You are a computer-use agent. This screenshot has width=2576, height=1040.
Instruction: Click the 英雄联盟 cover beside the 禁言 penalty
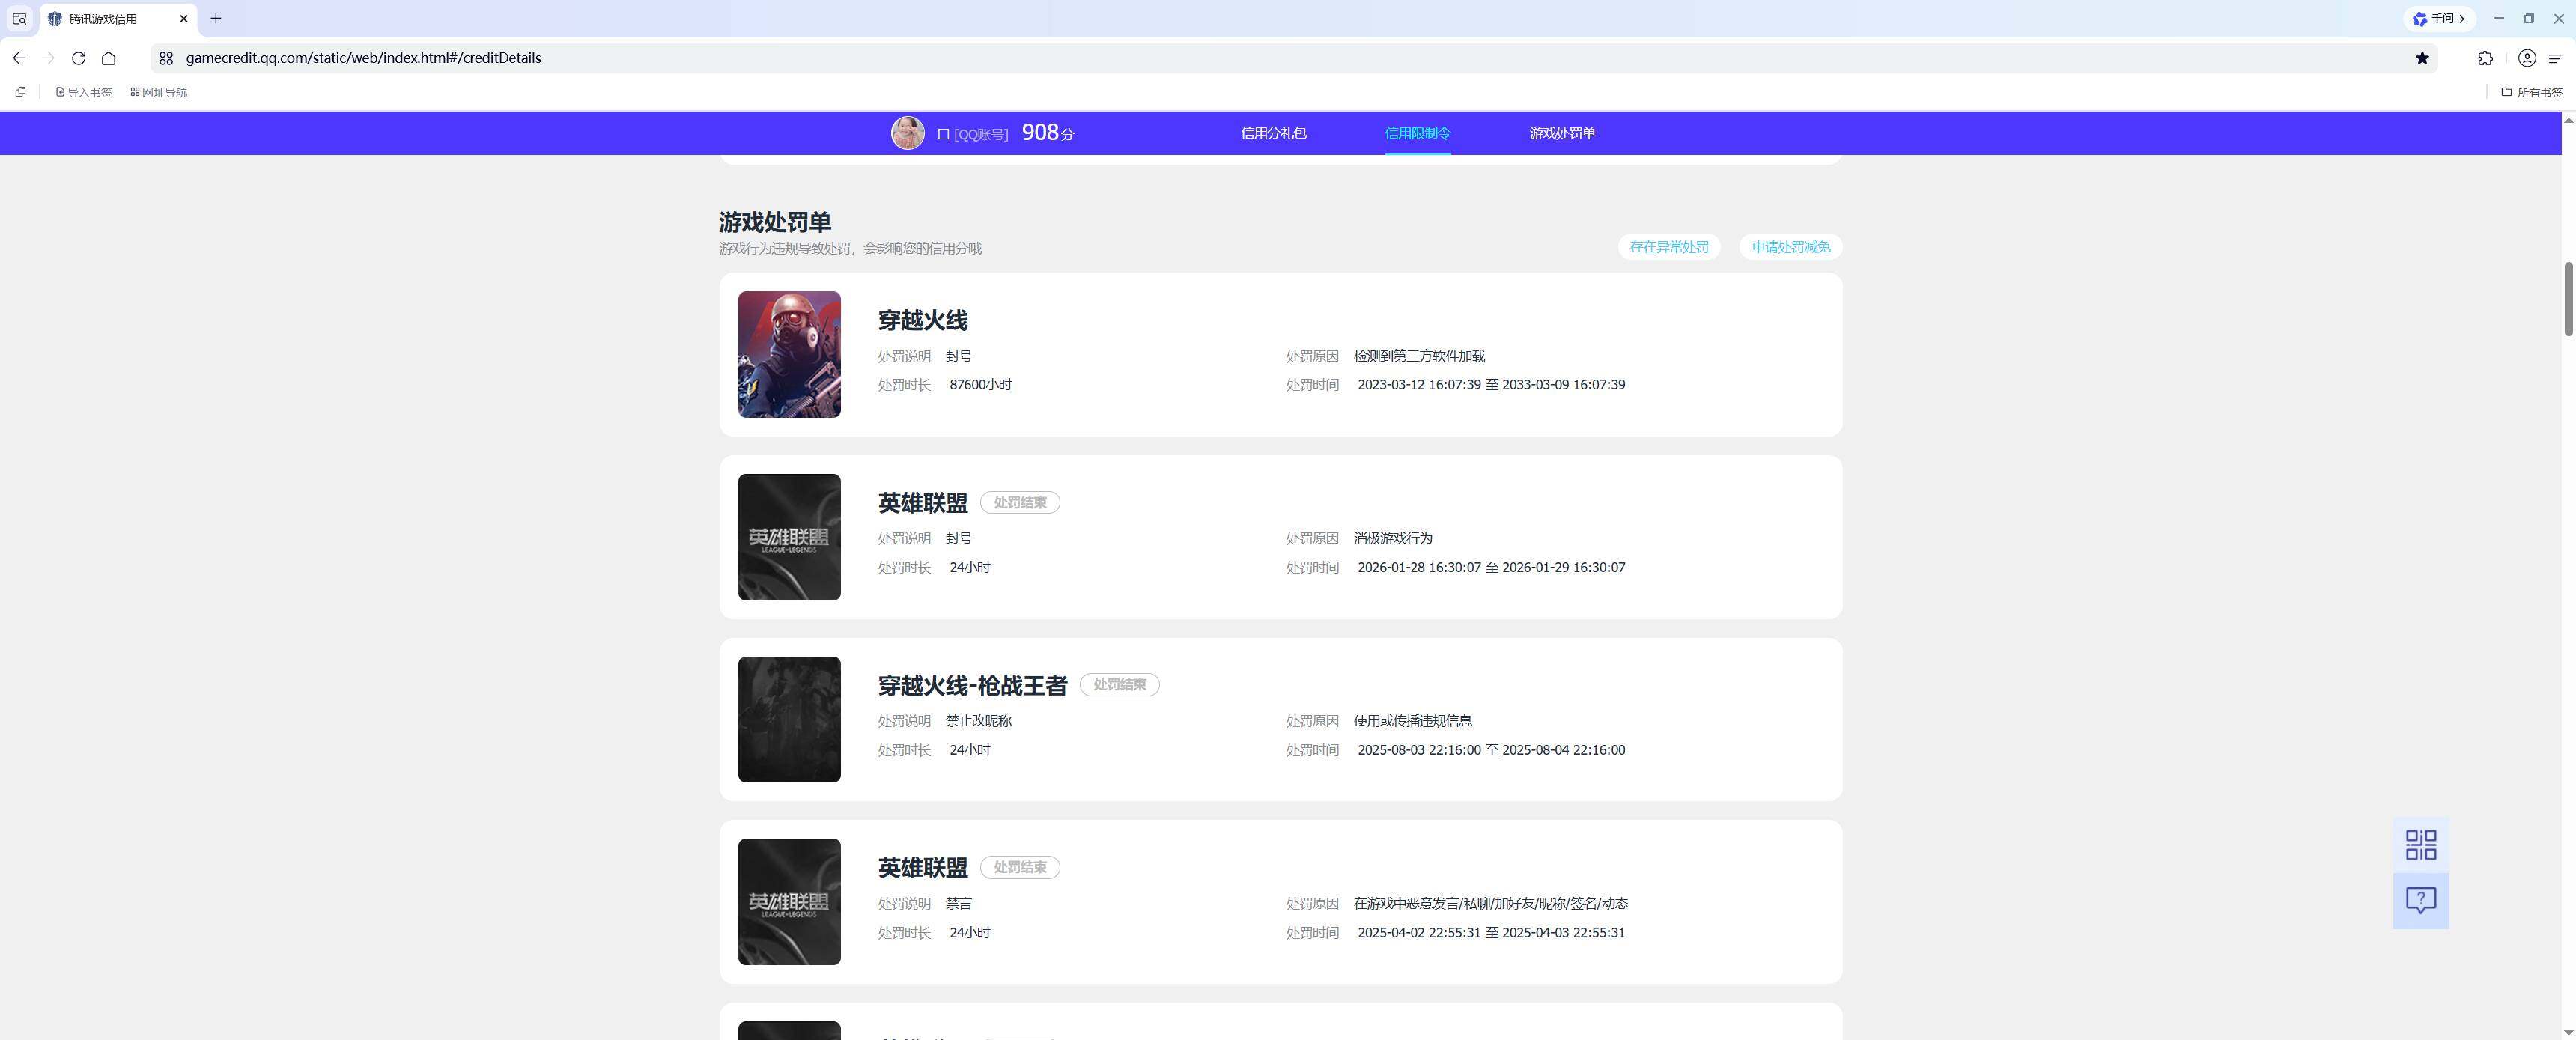click(x=789, y=902)
